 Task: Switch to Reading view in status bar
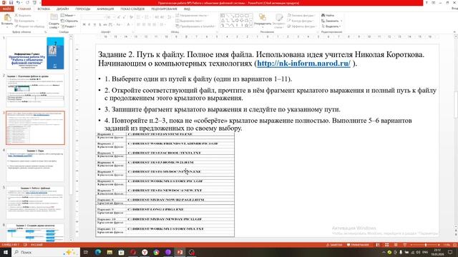click(396, 245)
